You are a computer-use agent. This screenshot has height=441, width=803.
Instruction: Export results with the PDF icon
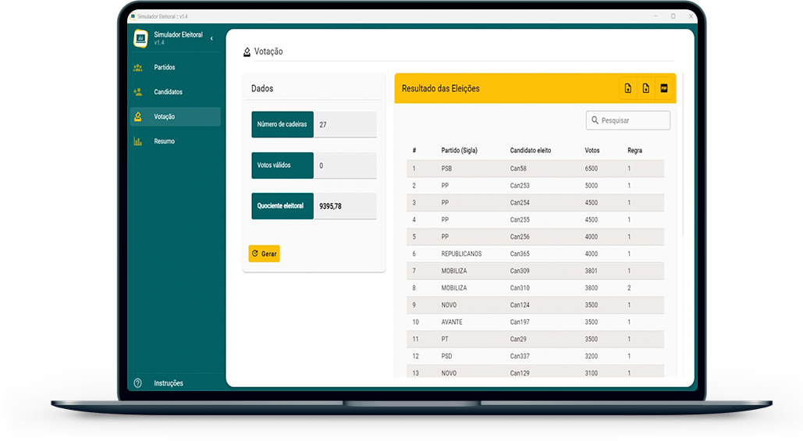click(664, 88)
